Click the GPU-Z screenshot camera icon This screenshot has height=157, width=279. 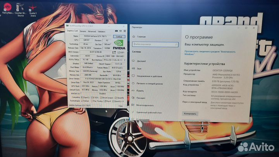click(x=116, y=31)
